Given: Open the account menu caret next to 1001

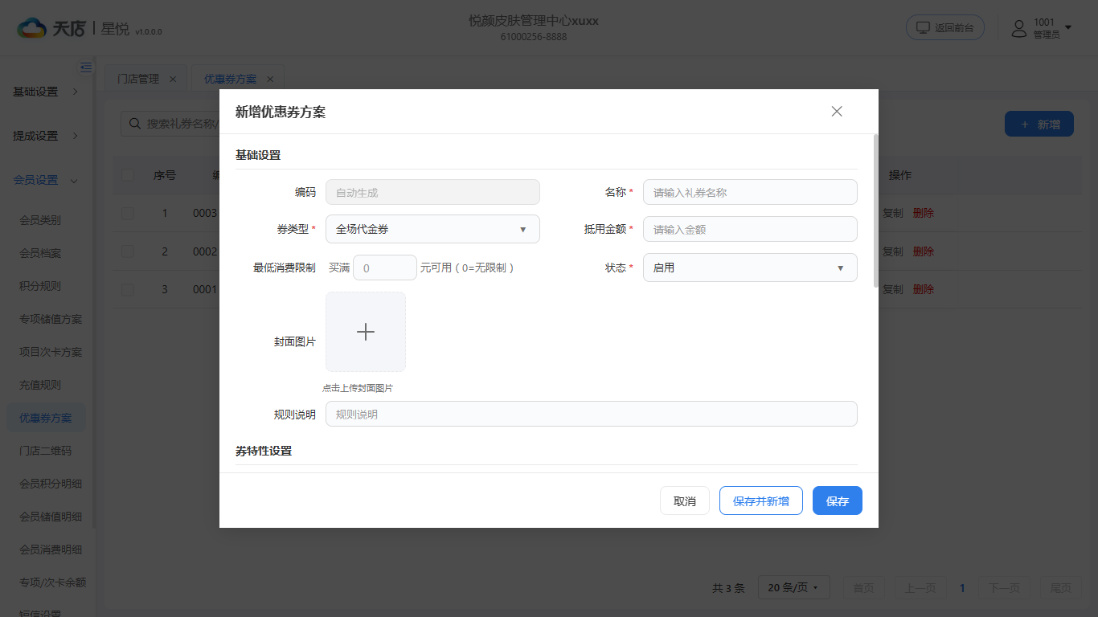Looking at the screenshot, I should coord(1068,28).
